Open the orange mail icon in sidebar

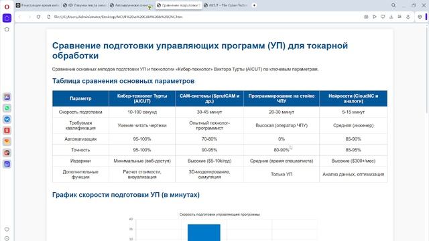pos(7,141)
